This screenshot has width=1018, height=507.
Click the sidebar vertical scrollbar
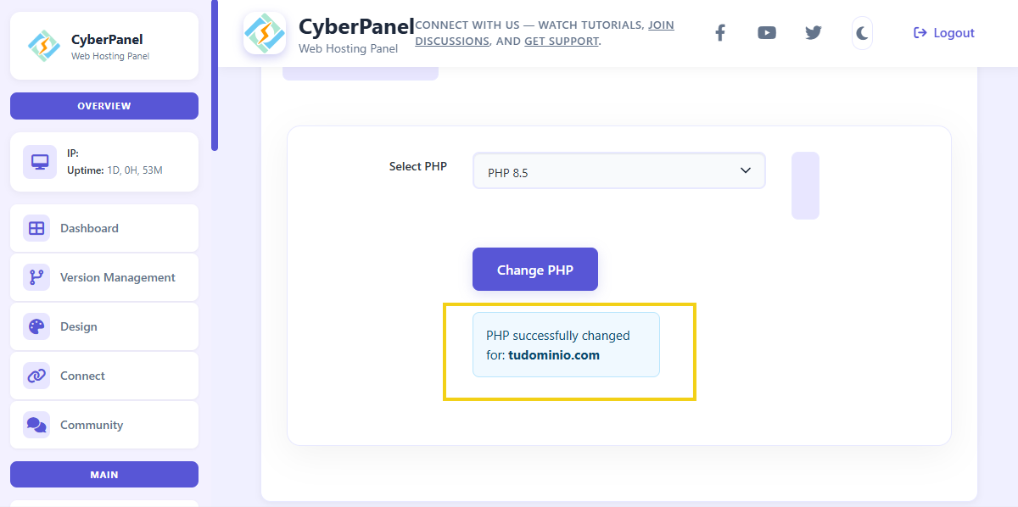tap(215, 75)
